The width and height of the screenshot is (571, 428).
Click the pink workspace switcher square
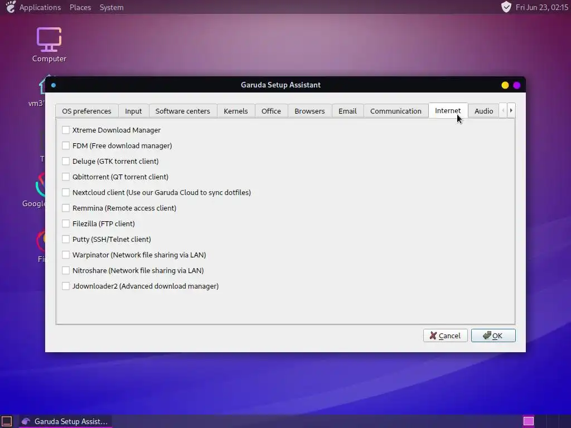(x=529, y=421)
